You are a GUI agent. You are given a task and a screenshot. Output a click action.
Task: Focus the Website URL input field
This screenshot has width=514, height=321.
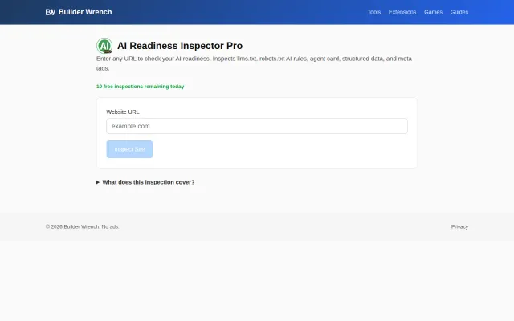(257, 126)
